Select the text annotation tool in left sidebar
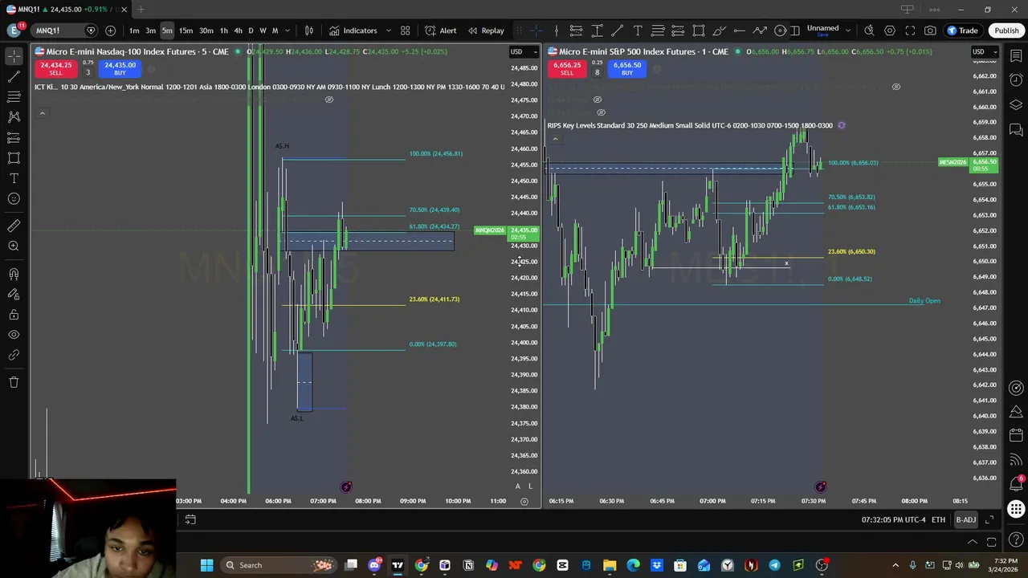The image size is (1028, 578). pyautogui.click(x=14, y=178)
